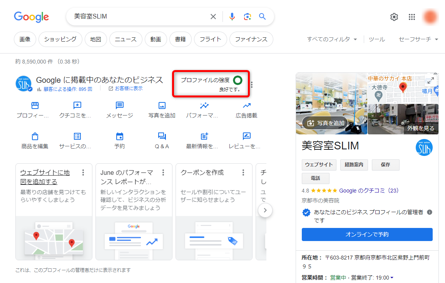Open ウェブサイトに地図を追加する card link
This screenshot has width=445, height=283.
(x=45, y=177)
